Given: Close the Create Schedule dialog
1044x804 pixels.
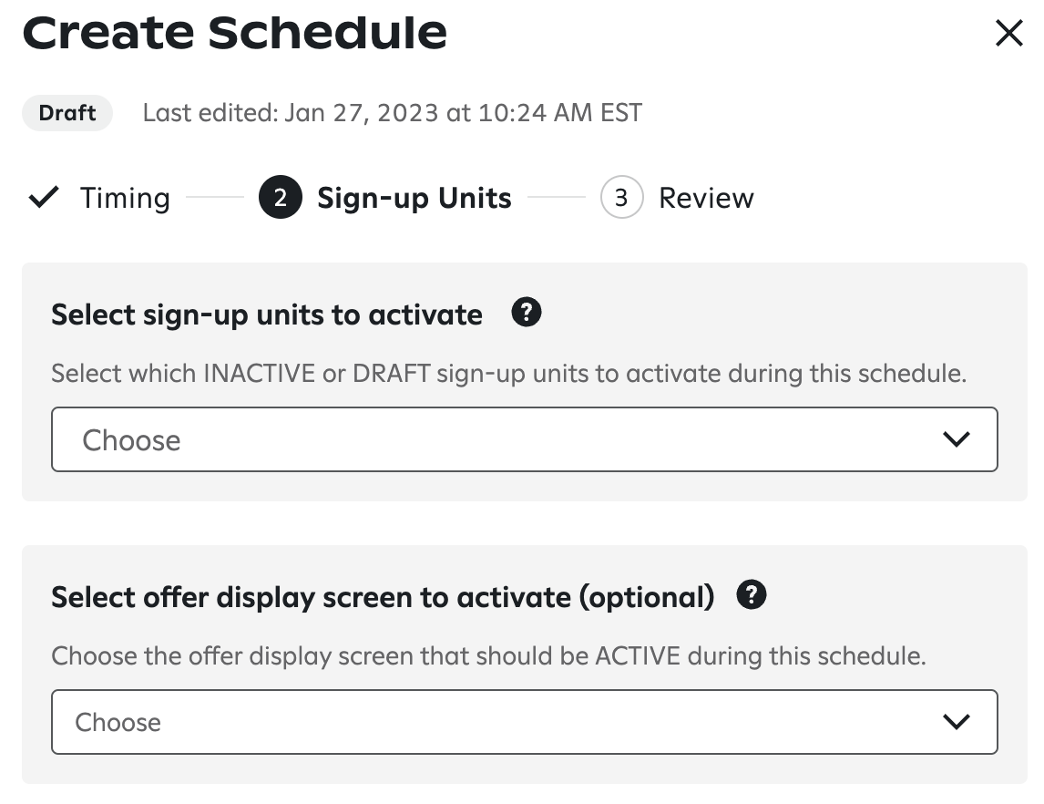Looking at the screenshot, I should pyautogui.click(x=1008, y=34).
